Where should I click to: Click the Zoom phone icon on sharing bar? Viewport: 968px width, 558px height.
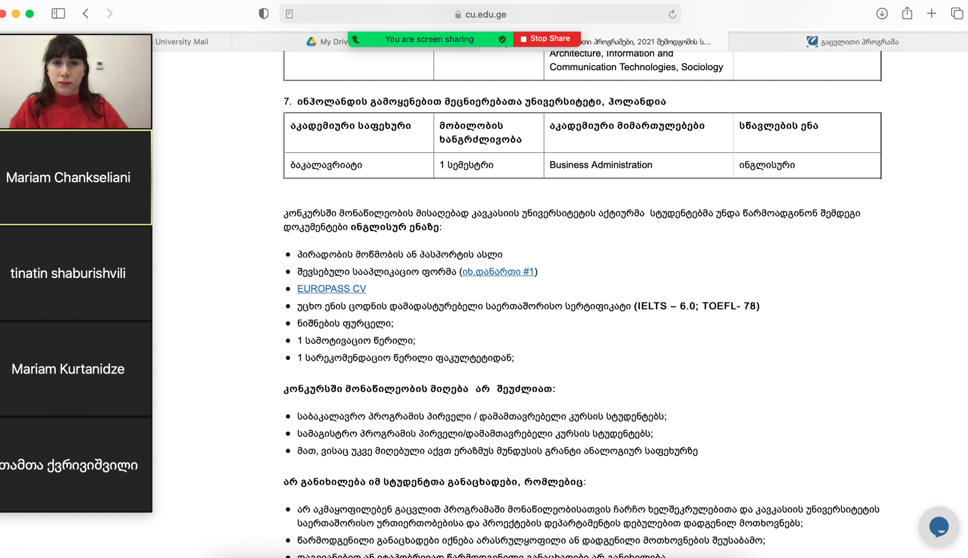[356, 39]
